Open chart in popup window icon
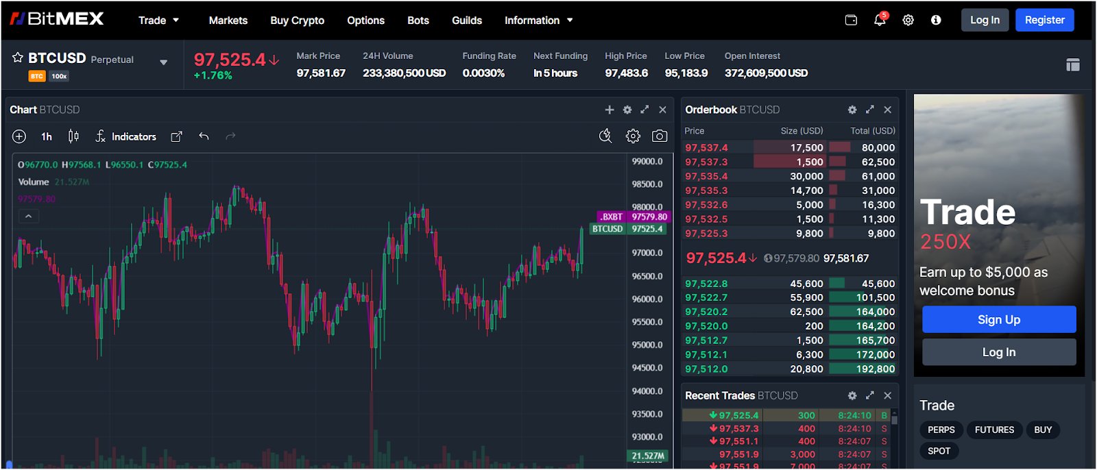The height and width of the screenshot is (470, 1097). (176, 136)
